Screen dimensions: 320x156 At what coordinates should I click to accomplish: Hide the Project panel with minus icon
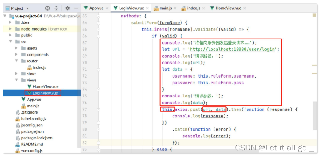pos(76,8)
